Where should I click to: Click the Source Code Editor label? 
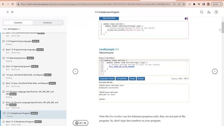click(x=107, y=58)
